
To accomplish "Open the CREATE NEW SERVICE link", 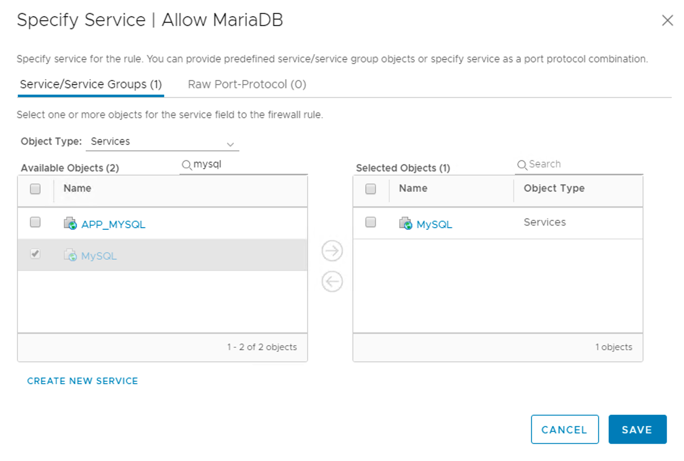I will pyautogui.click(x=82, y=381).
